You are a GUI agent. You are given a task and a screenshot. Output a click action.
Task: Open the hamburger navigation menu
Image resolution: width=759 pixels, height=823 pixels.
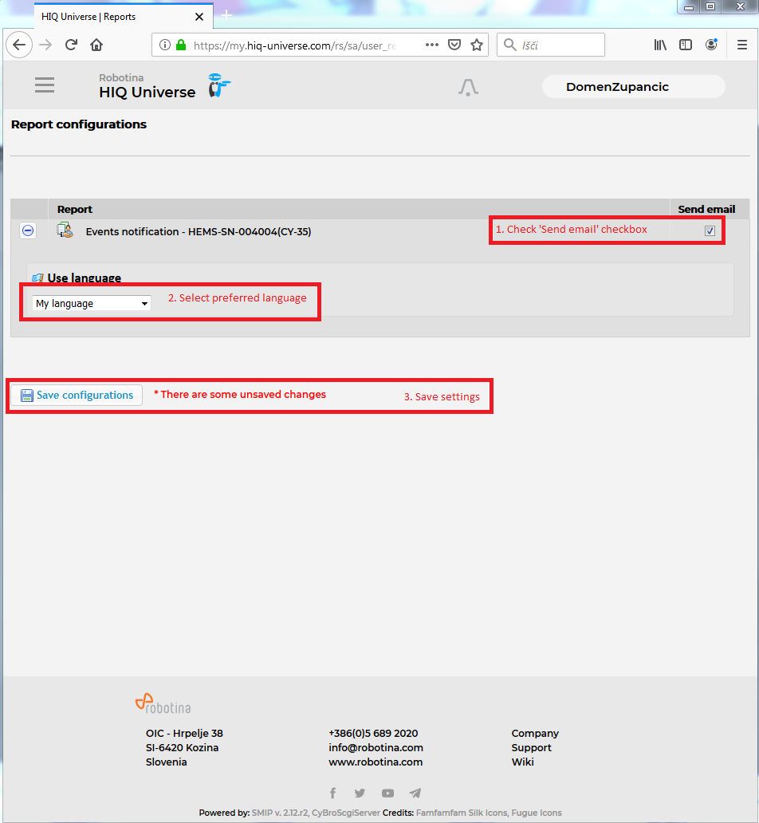(45, 85)
